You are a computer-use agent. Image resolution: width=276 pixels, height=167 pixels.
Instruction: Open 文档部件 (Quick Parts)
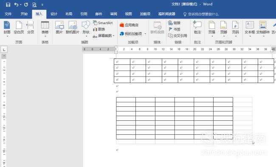click(x=263, y=28)
